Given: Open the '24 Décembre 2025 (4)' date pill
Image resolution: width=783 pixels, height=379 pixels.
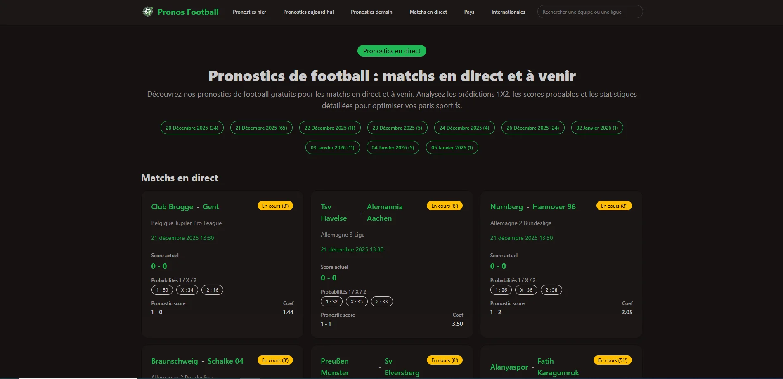Looking at the screenshot, I should 464,128.
